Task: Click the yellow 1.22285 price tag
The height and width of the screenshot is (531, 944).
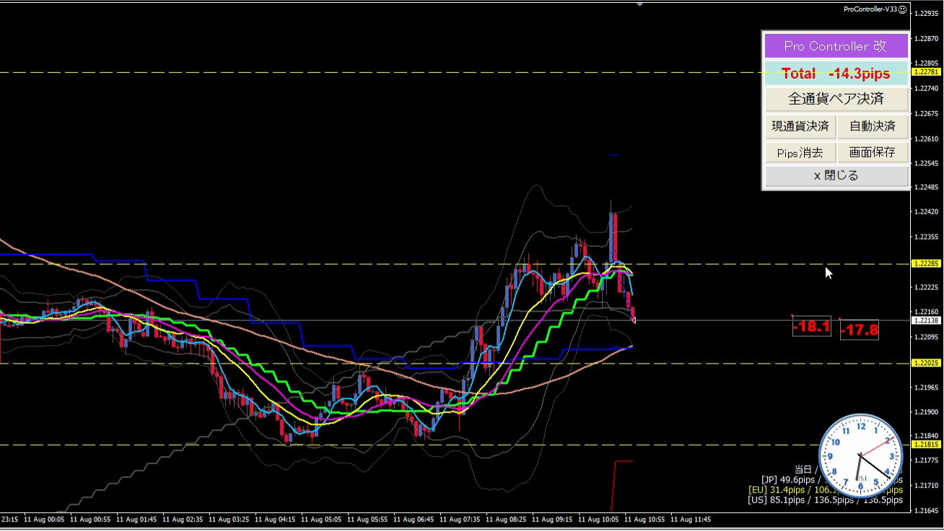Action: point(927,263)
